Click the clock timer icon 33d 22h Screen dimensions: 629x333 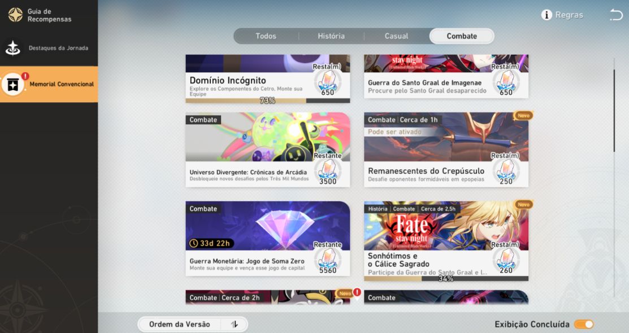coord(194,243)
